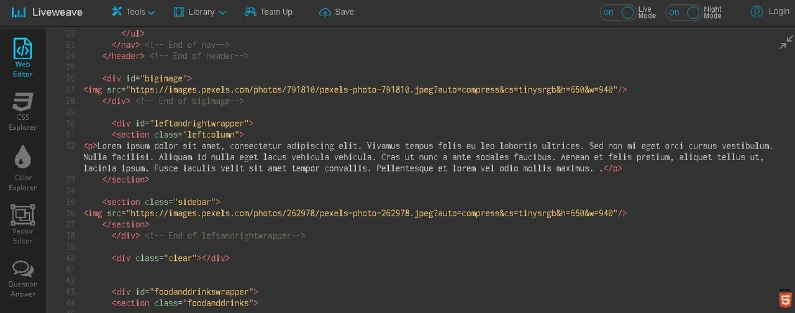Open the Question Answer chat icon
The width and height of the screenshot is (795, 313).
pos(22,269)
